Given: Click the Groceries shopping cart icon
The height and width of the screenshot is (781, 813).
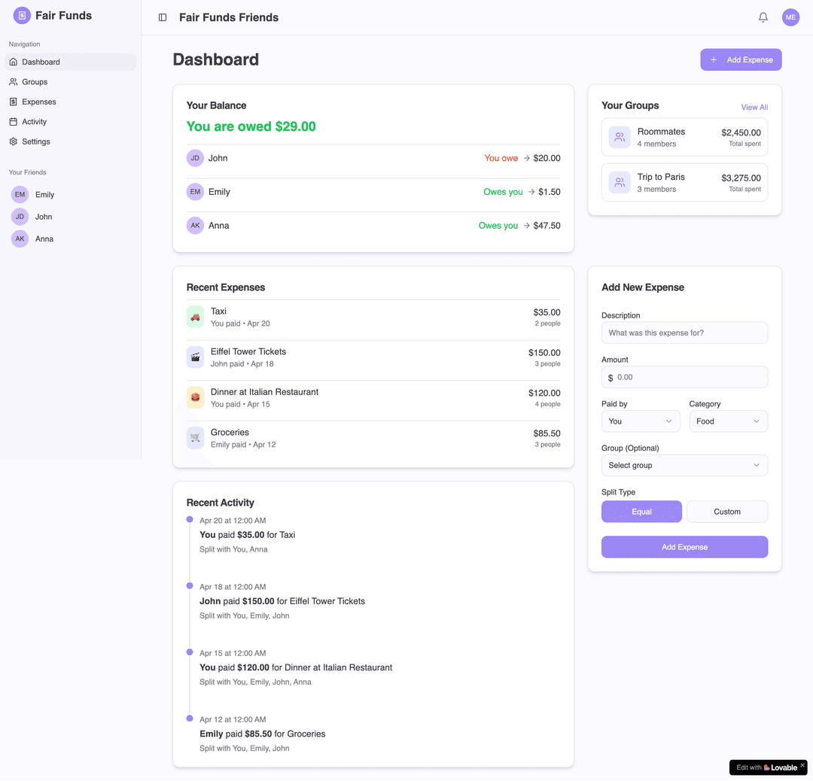Looking at the screenshot, I should [195, 438].
